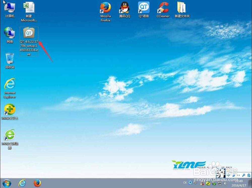The height and width of the screenshot is (188, 252).
Task: Open the 360安全卫士 desktop shortcut
Action: click(x=10, y=112)
